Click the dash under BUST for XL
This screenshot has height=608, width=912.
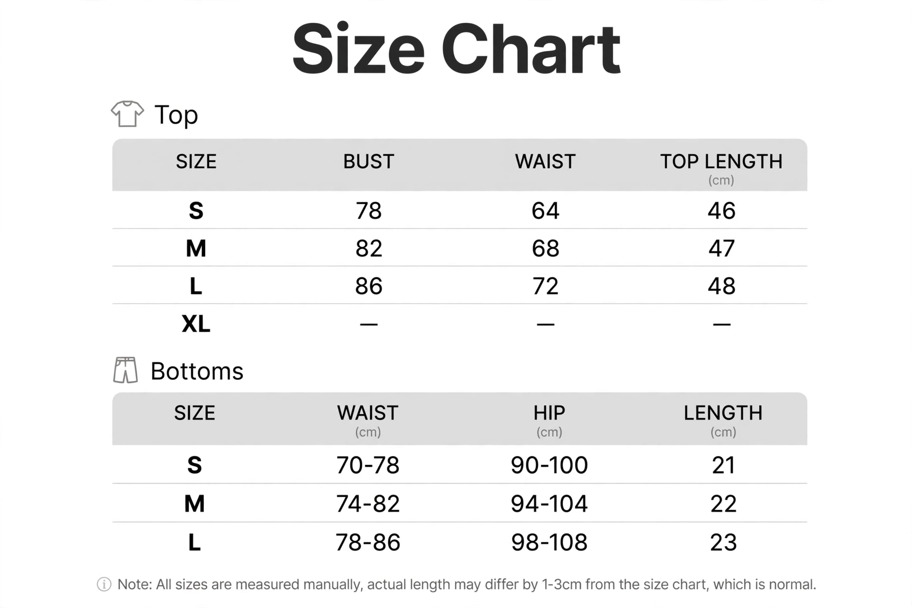pos(369,324)
